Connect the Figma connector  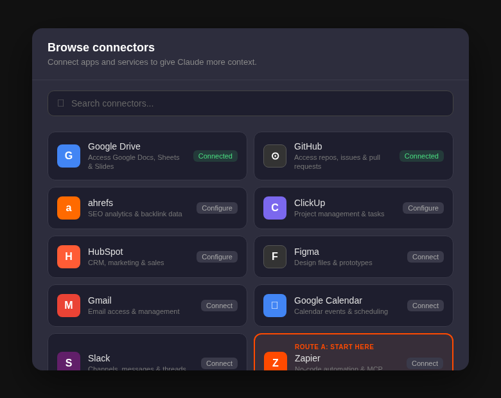[425, 257]
